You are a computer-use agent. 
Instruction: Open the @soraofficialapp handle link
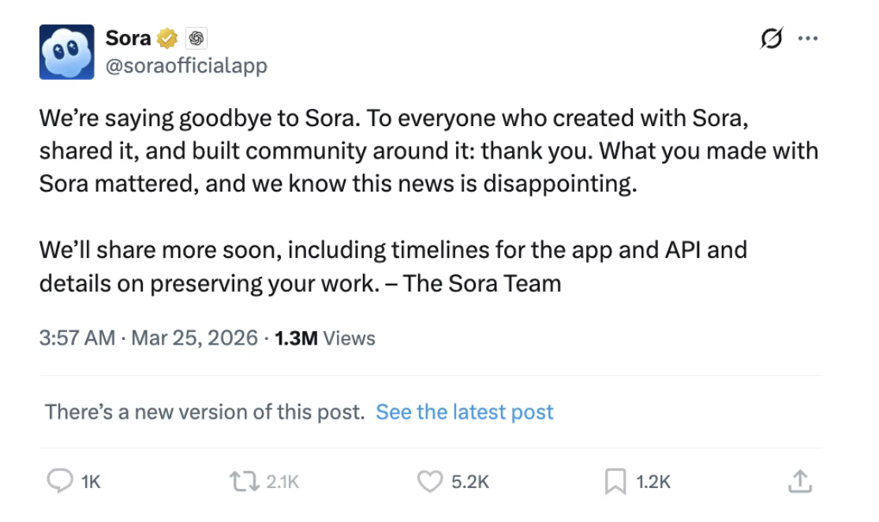[186, 65]
